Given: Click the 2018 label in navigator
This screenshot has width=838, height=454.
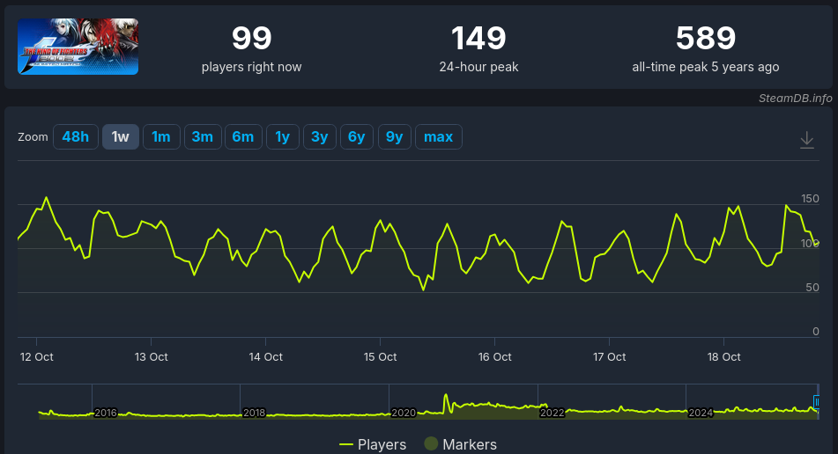Looking at the screenshot, I should coord(254,413).
